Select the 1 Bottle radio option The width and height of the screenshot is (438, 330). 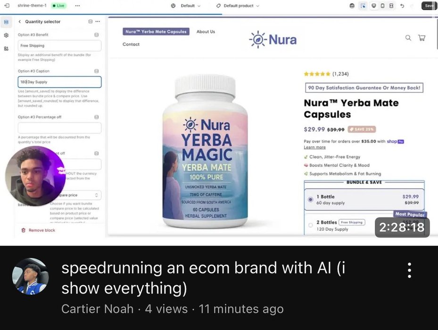(310, 199)
